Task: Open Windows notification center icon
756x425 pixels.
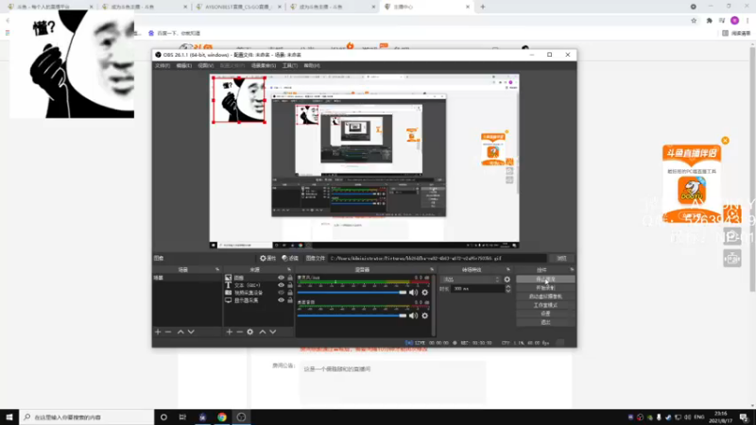Action: tap(744, 417)
